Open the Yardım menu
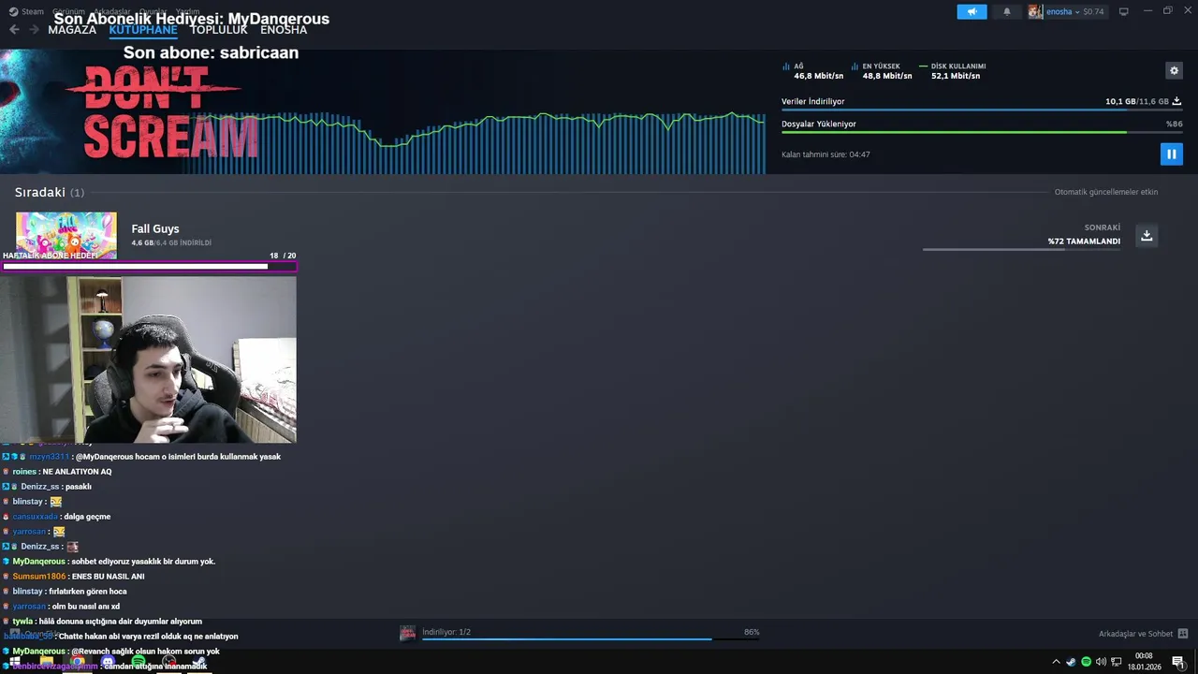The image size is (1198, 674). 188,11
